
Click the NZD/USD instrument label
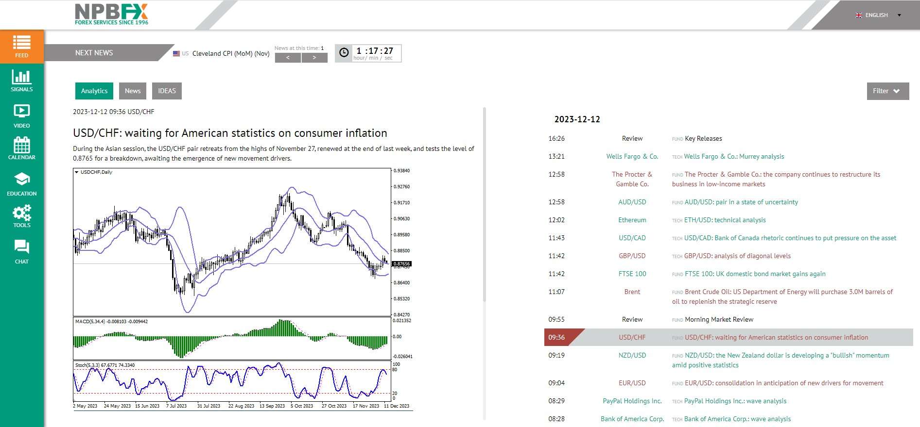[632, 355]
